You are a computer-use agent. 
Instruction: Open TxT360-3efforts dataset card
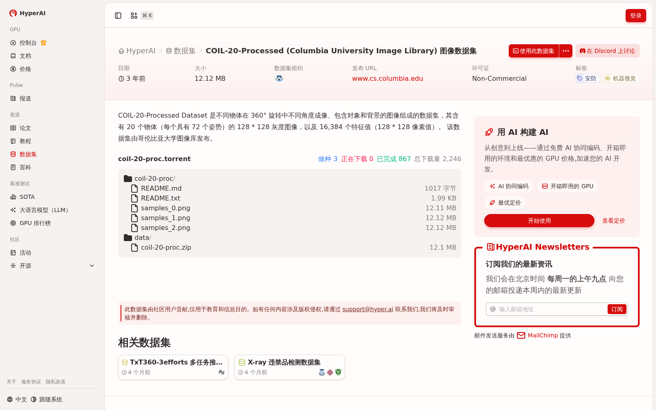point(173,367)
